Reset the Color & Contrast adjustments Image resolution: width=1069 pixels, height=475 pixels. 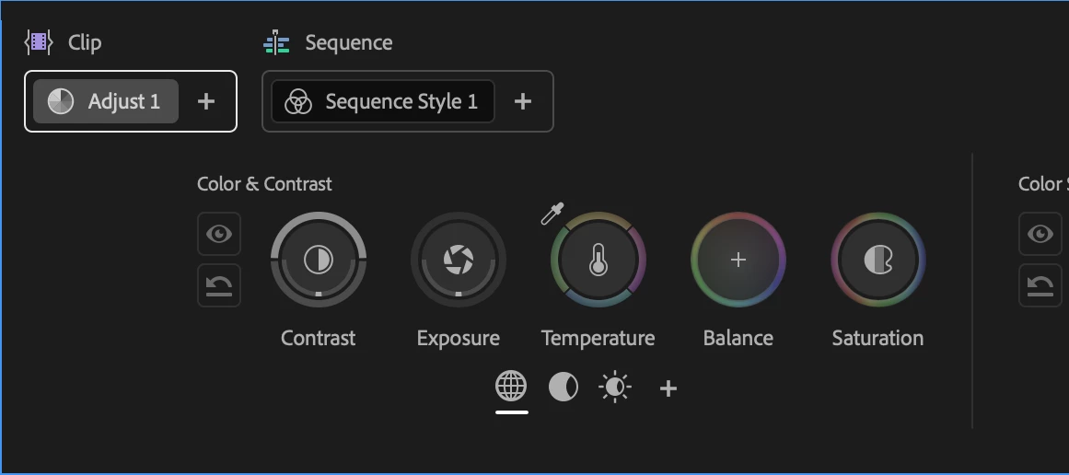click(219, 285)
